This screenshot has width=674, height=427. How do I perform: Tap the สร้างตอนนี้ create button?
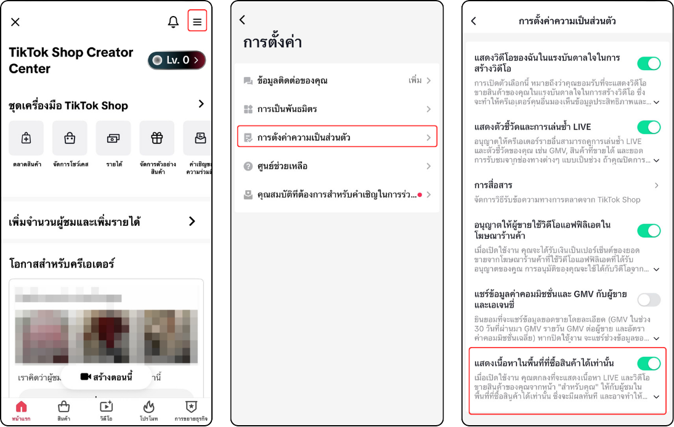pos(107,377)
